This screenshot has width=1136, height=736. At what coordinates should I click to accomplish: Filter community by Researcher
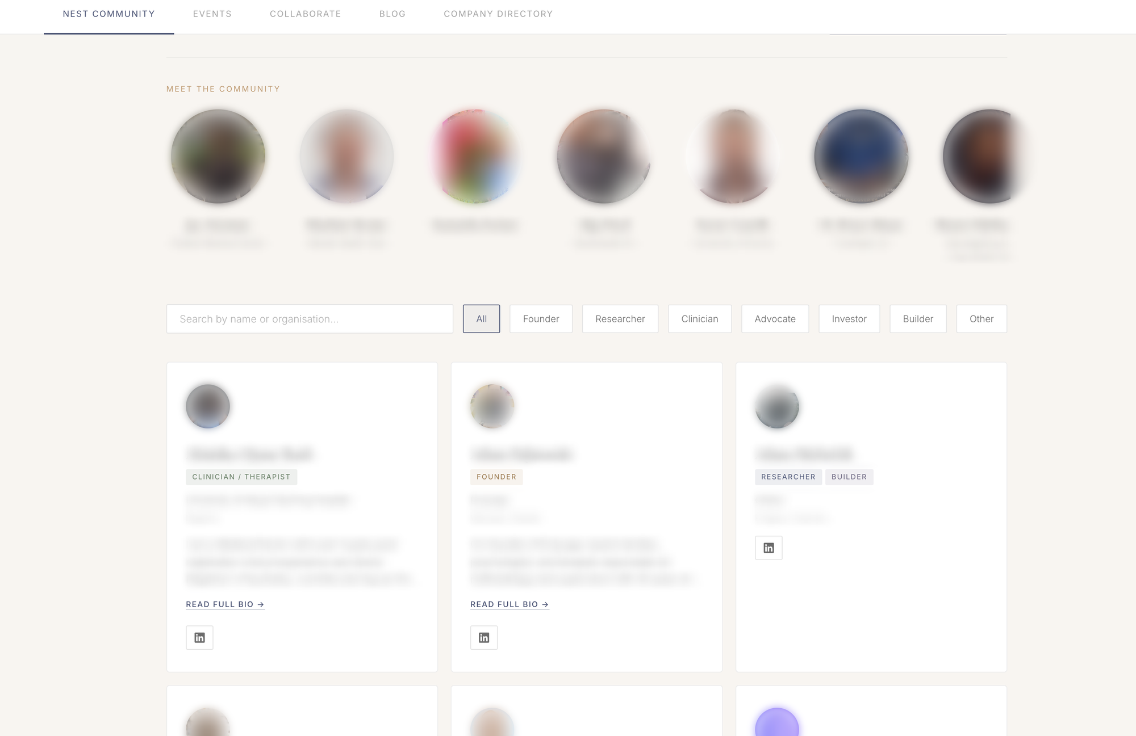620,319
